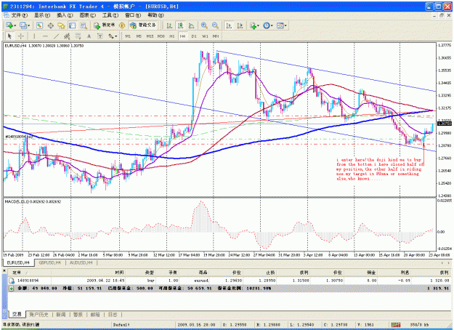Switch timeframe to M30
The height and width of the screenshot is (330, 454).
point(161,36)
